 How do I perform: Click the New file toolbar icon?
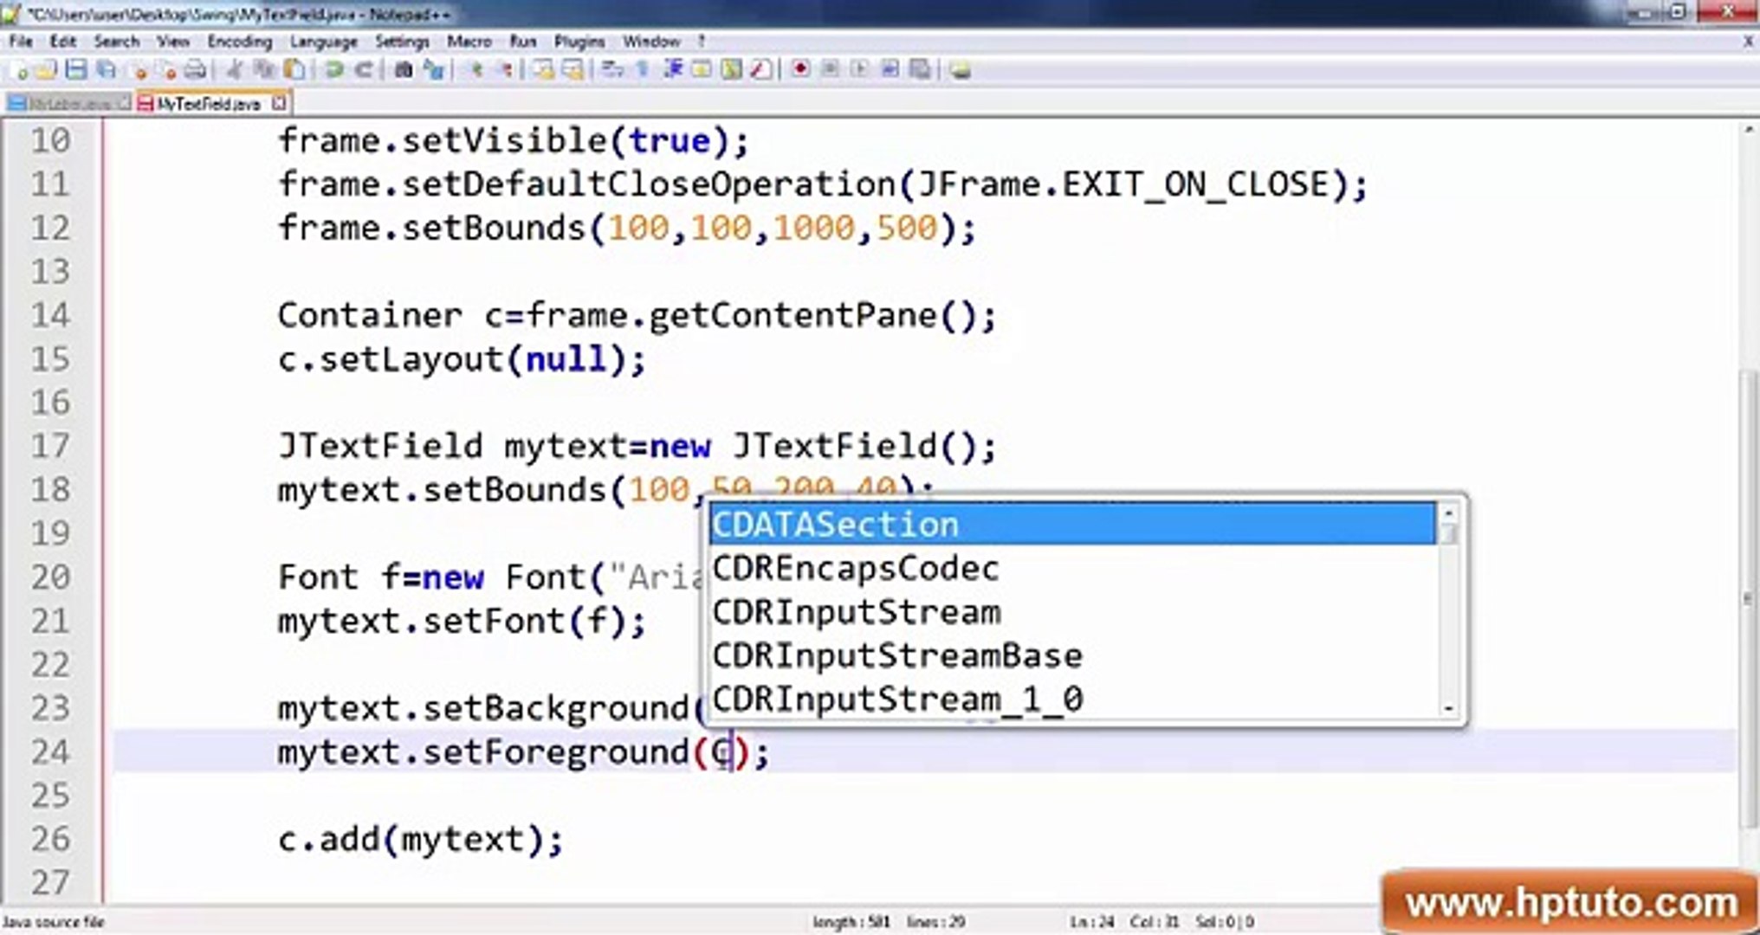coord(21,70)
